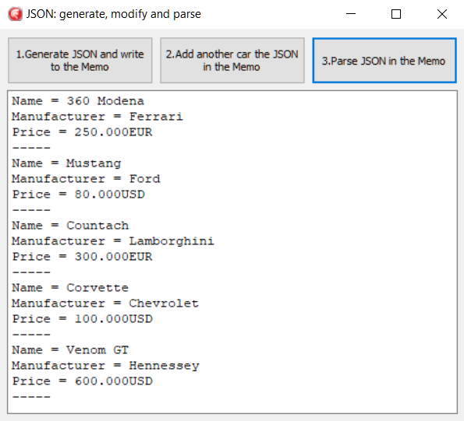Viewport: 464px width, 421px height.
Task: Click Generate JSON and write to Memo button
Action: (x=80, y=61)
